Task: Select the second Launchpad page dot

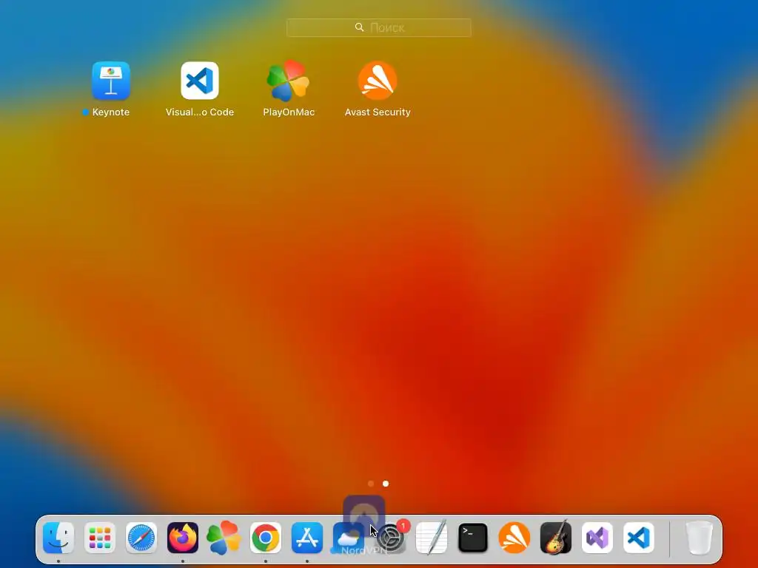Action: click(385, 484)
